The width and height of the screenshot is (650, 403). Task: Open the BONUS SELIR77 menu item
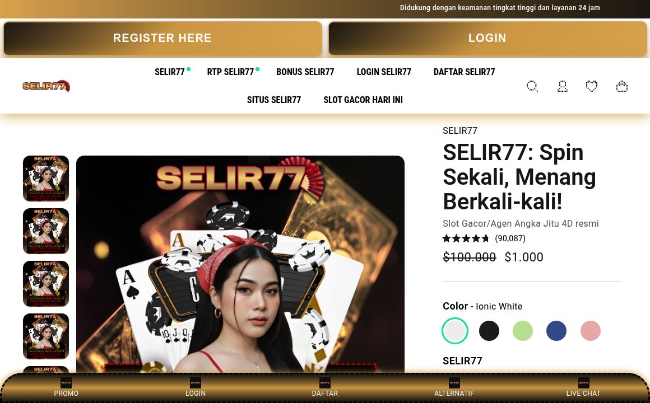(x=305, y=72)
